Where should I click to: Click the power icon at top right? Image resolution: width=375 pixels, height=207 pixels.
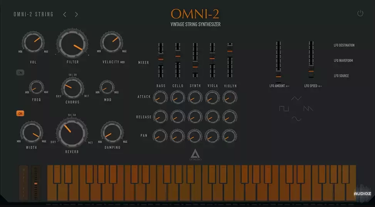point(360,13)
